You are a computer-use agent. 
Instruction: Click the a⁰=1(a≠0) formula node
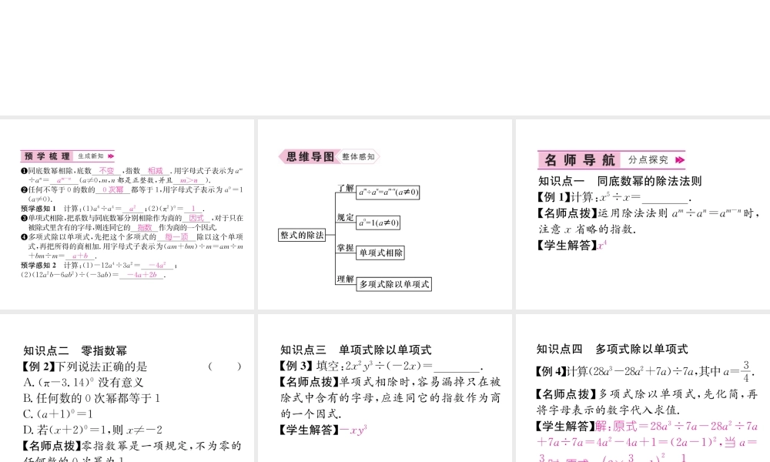pos(378,223)
